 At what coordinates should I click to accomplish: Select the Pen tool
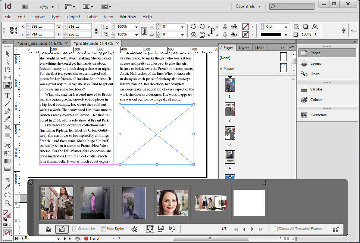pyautogui.click(x=7, y=111)
